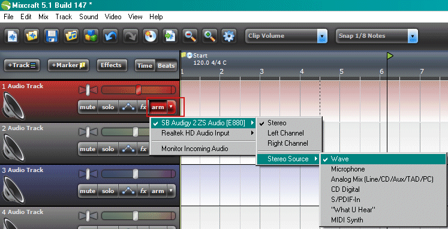Click the speaker icon of track 2
This screenshot has height=229, width=448.
tap(13, 148)
